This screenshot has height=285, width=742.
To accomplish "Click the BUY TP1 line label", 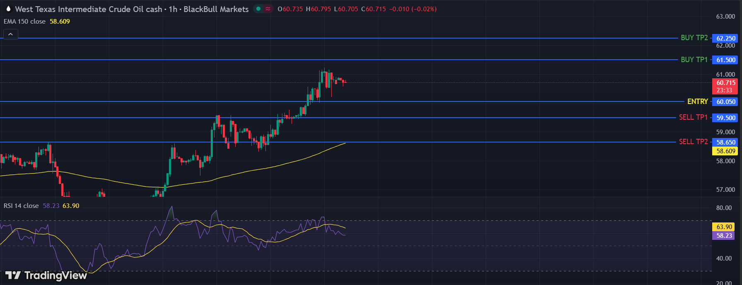I will 694,60.
